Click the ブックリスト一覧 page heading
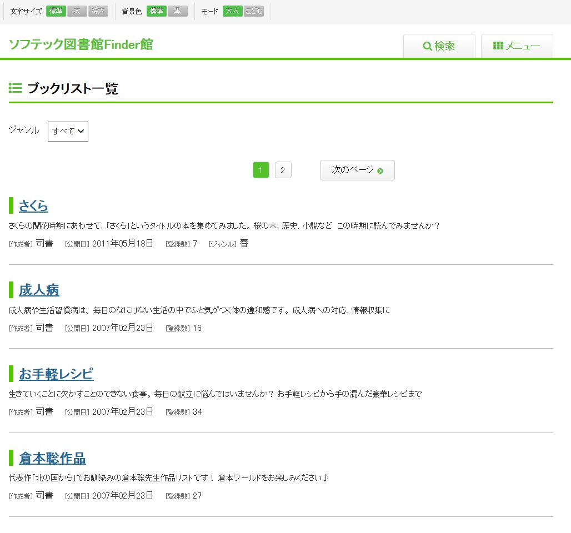 point(73,89)
